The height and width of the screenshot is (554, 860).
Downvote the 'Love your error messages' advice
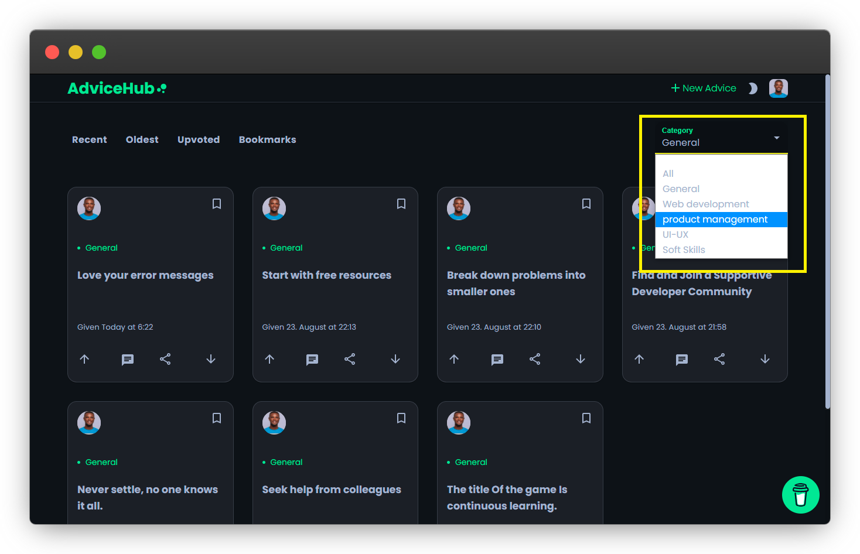tap(211, 359)
